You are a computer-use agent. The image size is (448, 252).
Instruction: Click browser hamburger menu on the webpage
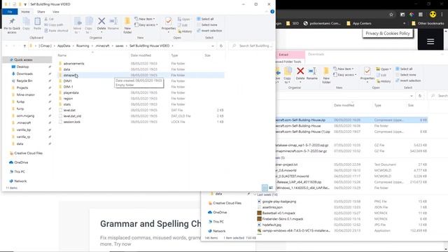pyautogui.click(x=430, y=41)
